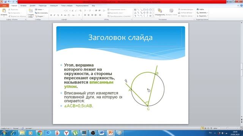
Task: Justify text in the paragraph group
Action: 96,15
